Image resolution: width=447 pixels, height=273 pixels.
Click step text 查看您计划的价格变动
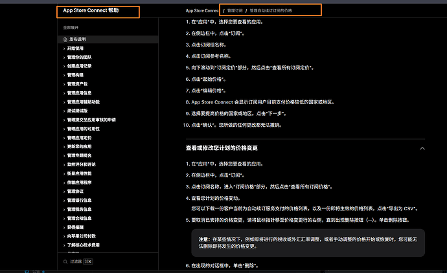point(216,198)
